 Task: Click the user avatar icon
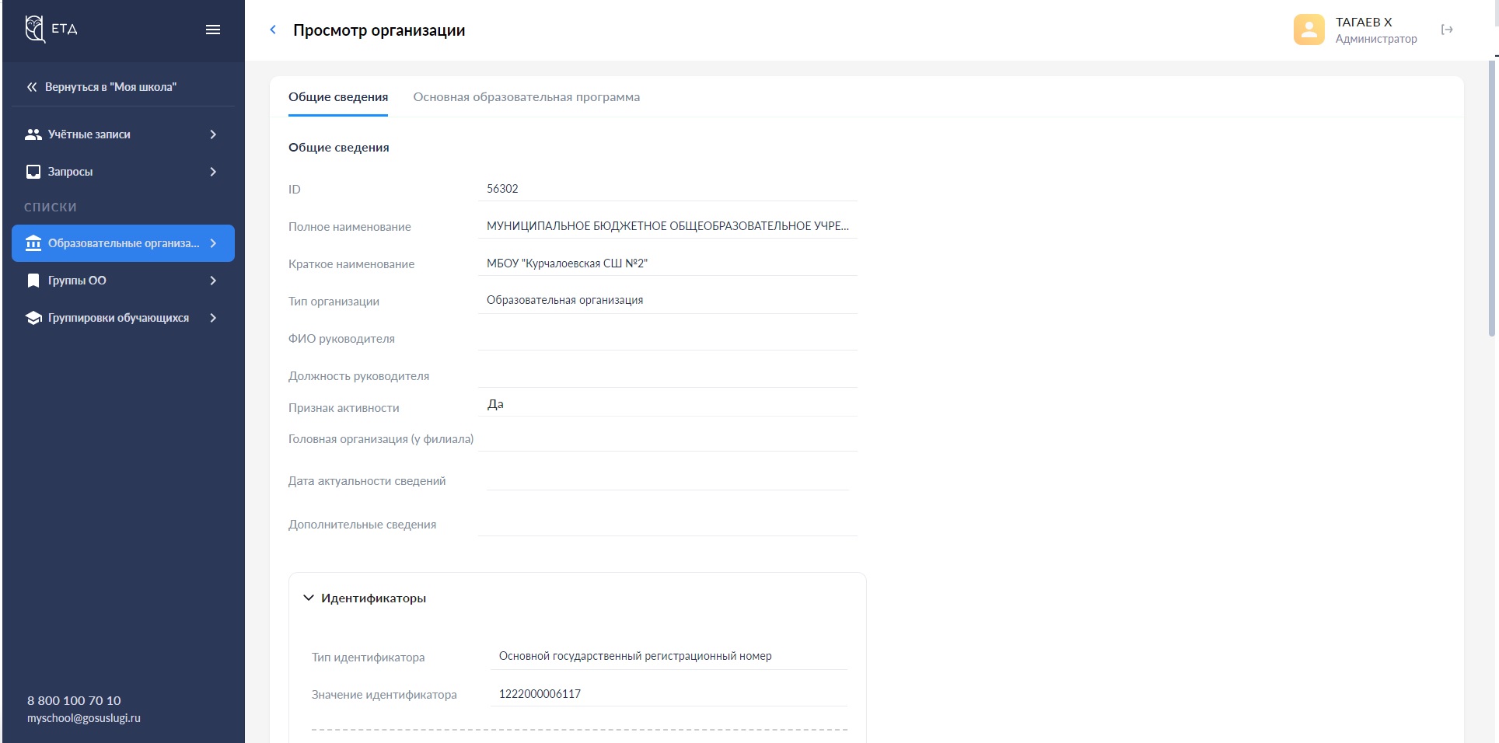pyautogui.click(x=1309, y=30)
